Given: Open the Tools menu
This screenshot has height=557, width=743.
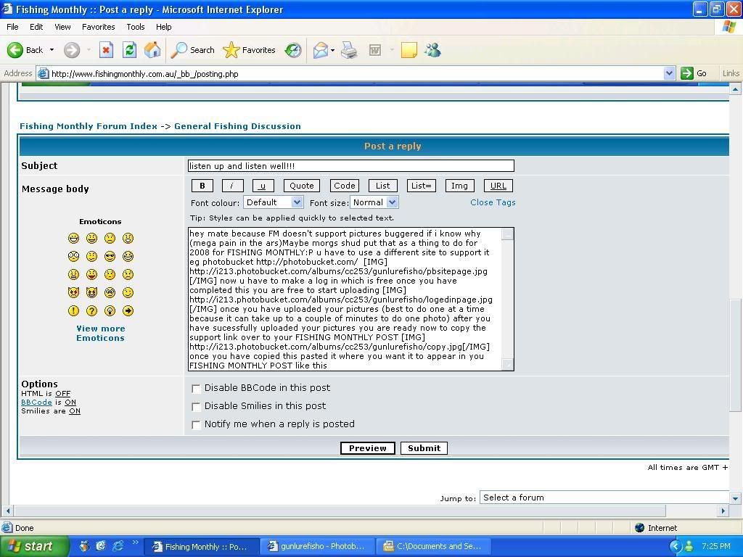Looking at the screenshot, I should pyautogui.click(x=136, y=27).
